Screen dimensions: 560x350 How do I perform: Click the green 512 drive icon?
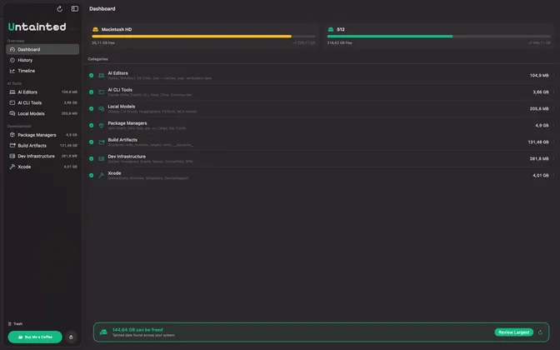331,29
